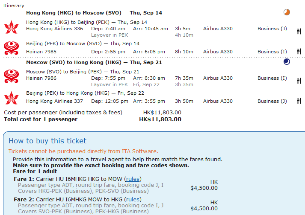Click blue overnight moon indicator for return

287,62
